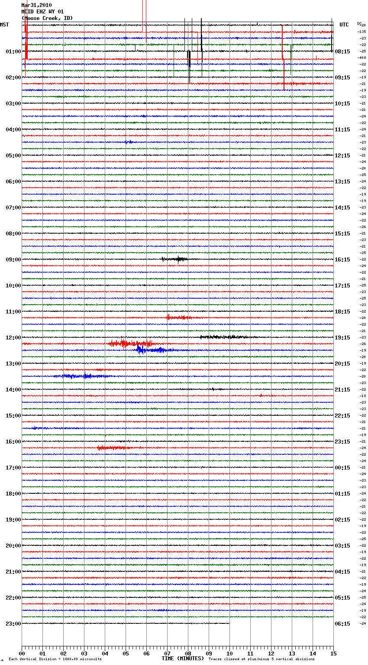Click the "13:00" MST time label
Viewport: 368px width, 665px height.
pyautogui.click(x=13, y=364)
